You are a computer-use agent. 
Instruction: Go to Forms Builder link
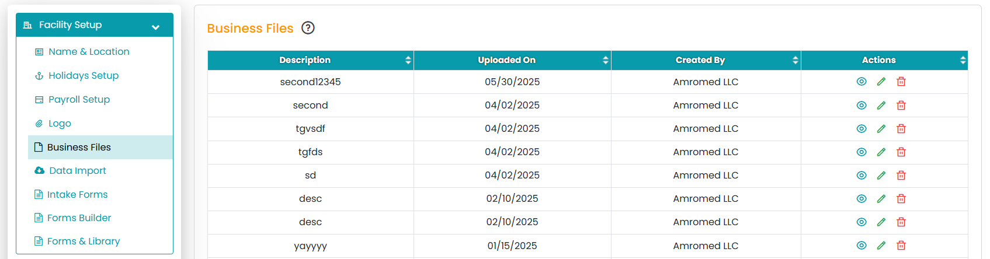(79, 218)
